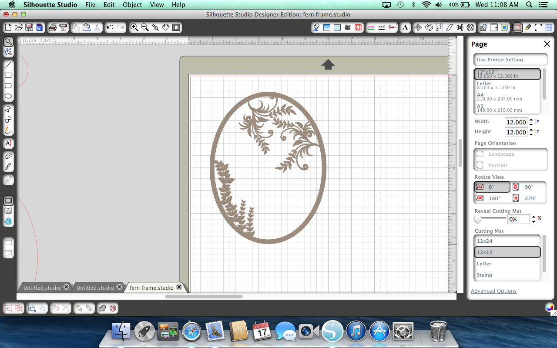The height and width of the screenshot is (348, 557).
Task: Select the Draw Freehand tool
Action: [x=8, y=130]
